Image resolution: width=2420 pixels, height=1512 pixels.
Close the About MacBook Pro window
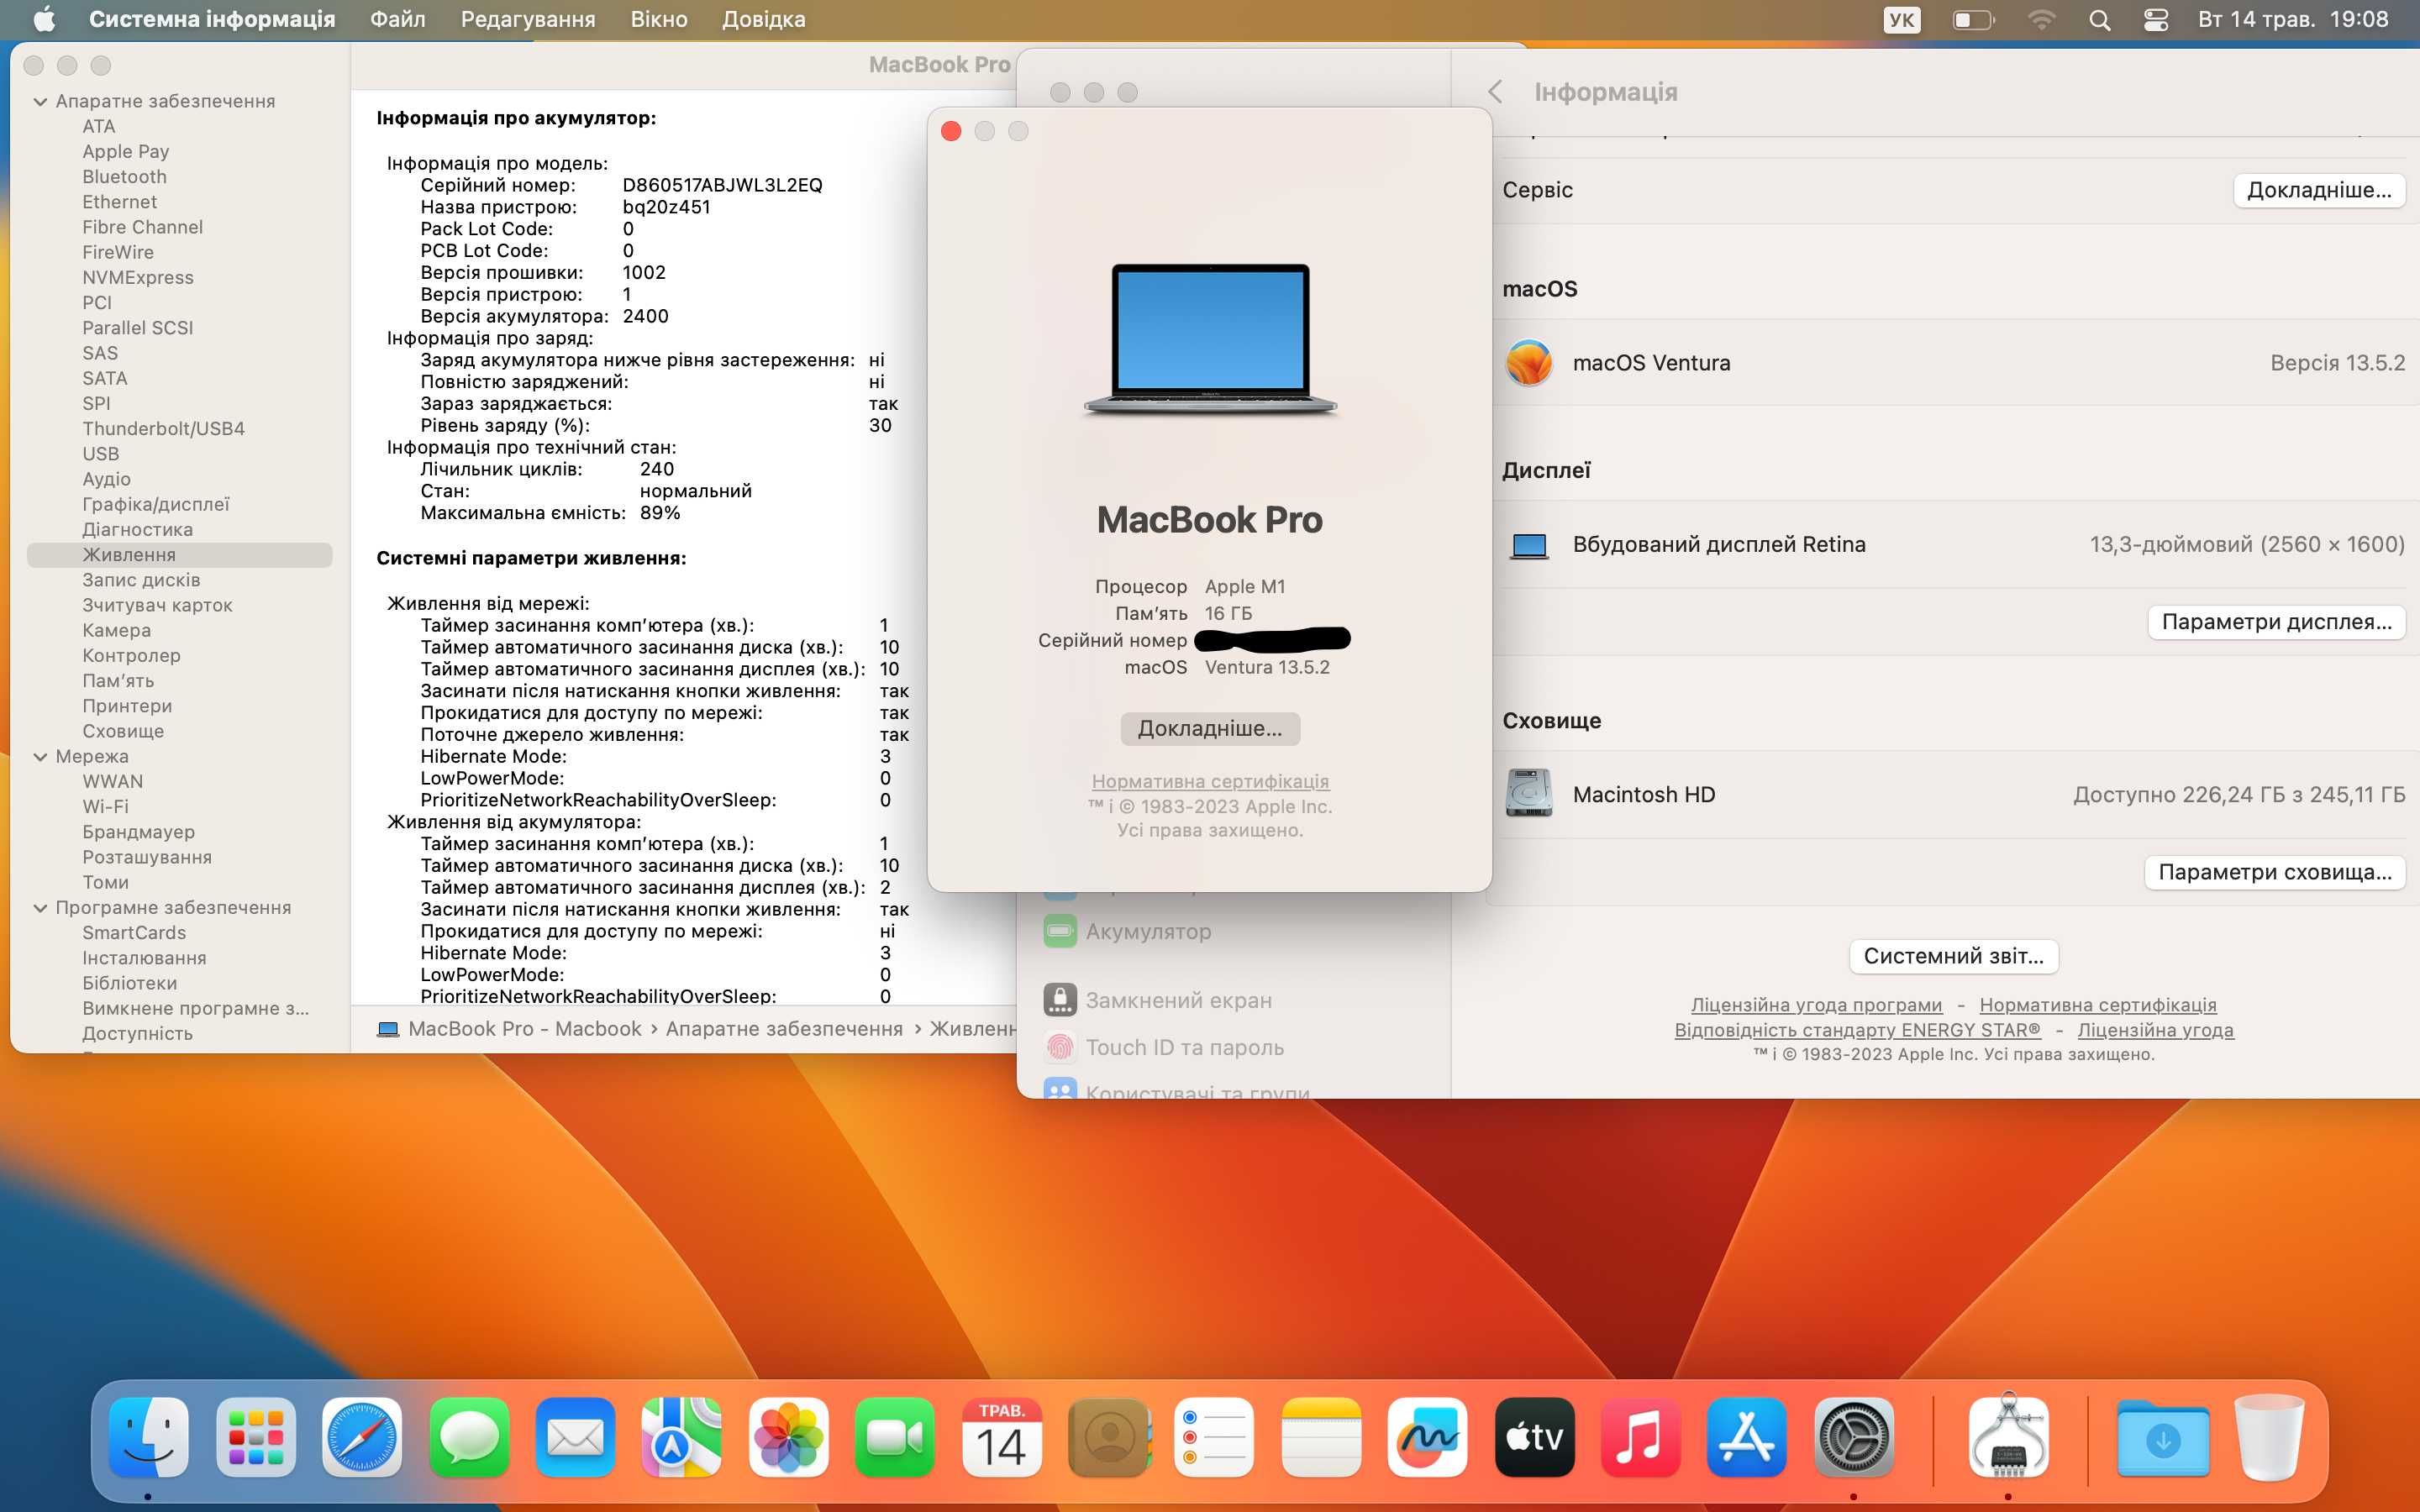(951, 131)
